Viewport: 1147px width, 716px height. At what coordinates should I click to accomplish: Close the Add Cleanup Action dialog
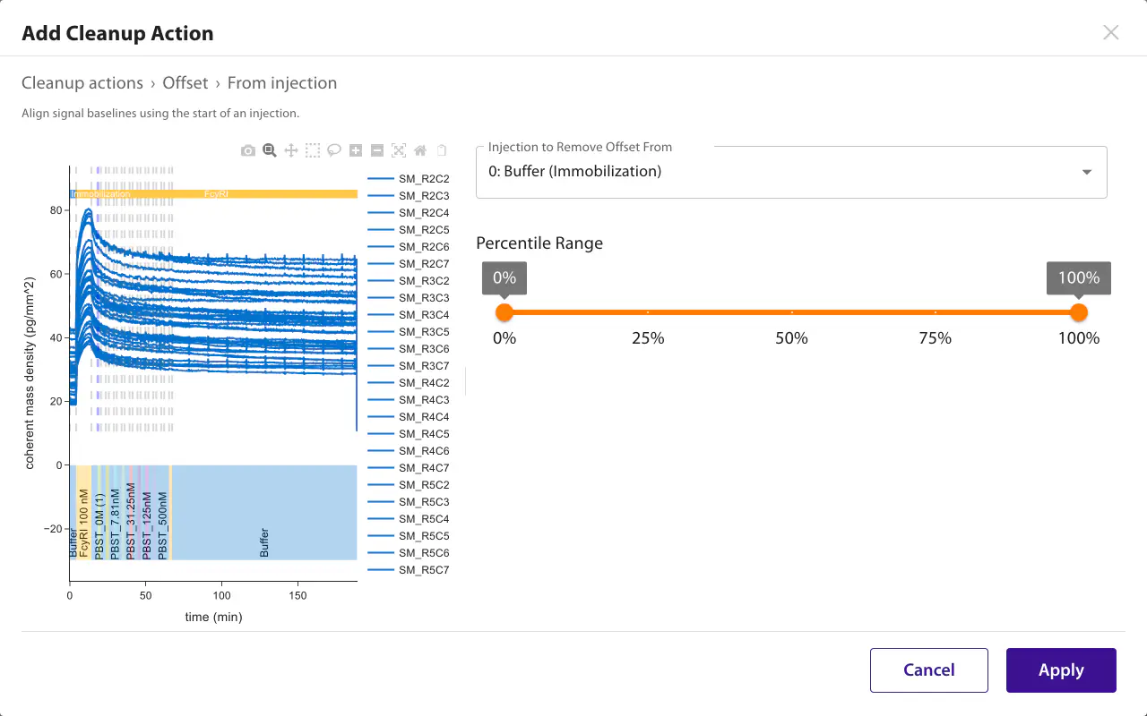pyautogui.click(x=1111, y=33)
